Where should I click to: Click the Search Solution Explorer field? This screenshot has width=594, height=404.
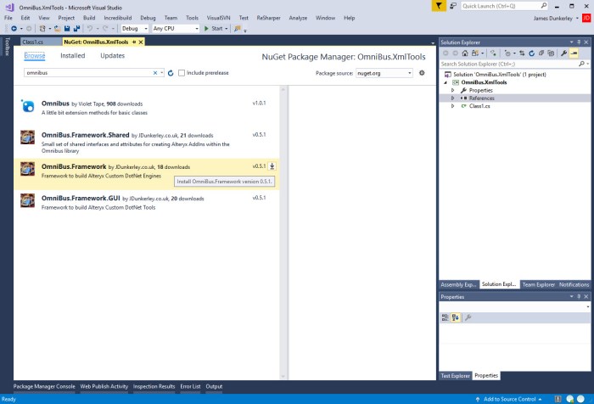click(x=514, y=64)
